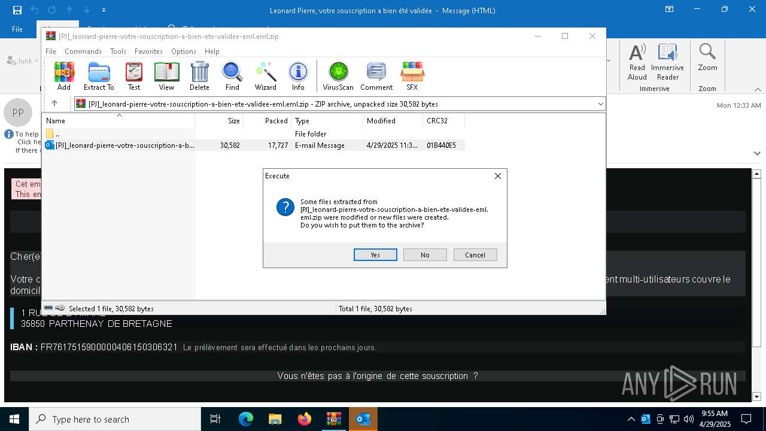Screen dimensions: 766x431
Task: Click the taskbar search box
Action: [115, 419]
